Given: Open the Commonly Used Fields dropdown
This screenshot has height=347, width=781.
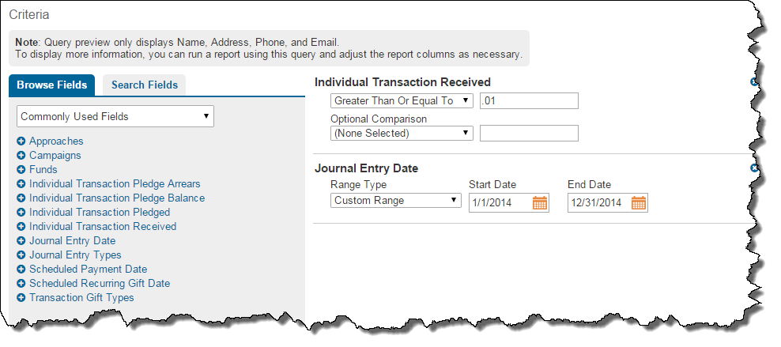Looking at the screenshot, I should (x=115, y=117).
